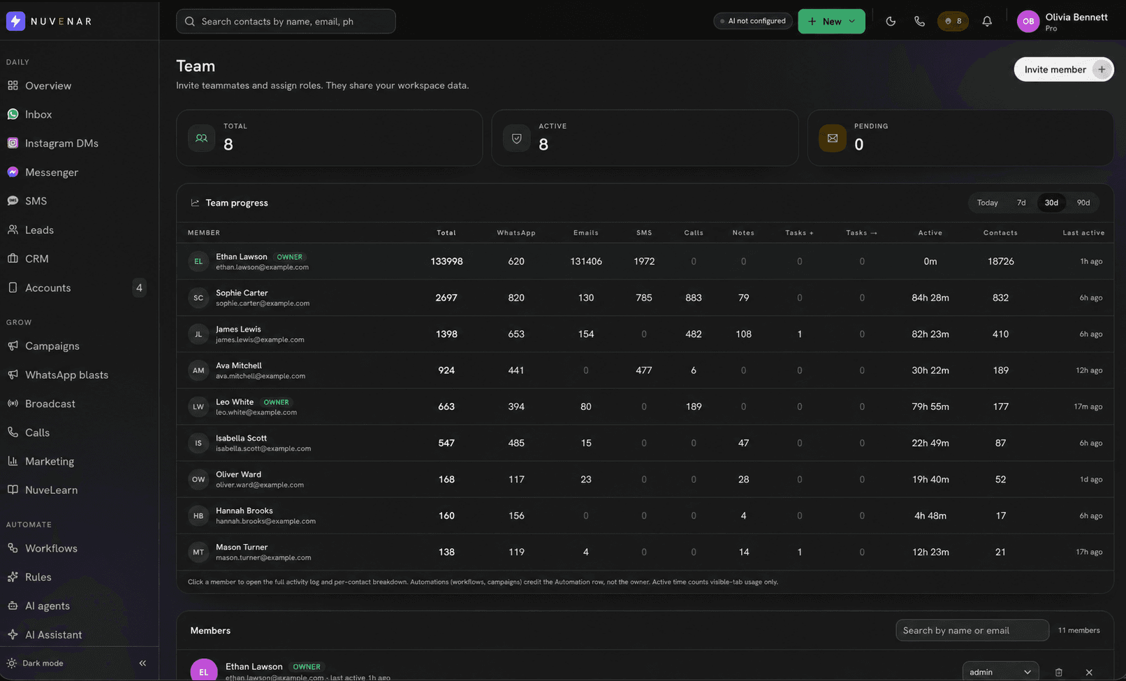Select the 7d time range tab
Image resolution: width=1126 pixels, height=681 pixels.
coord(1021,203)
